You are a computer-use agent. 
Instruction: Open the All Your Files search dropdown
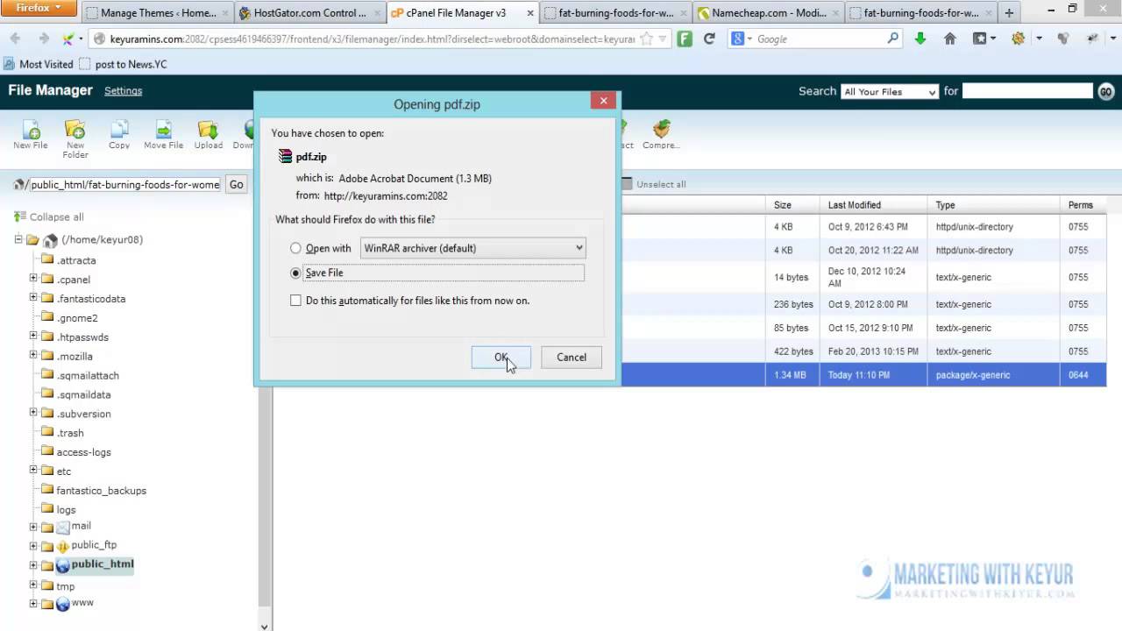pos(889,91)
